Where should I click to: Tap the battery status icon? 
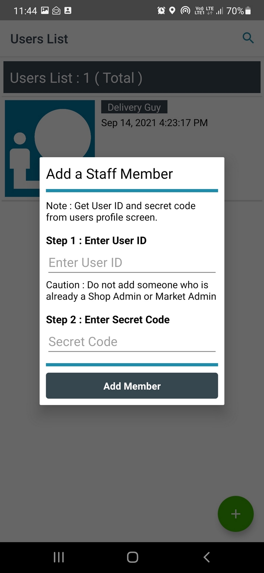[x=248, y=11]
